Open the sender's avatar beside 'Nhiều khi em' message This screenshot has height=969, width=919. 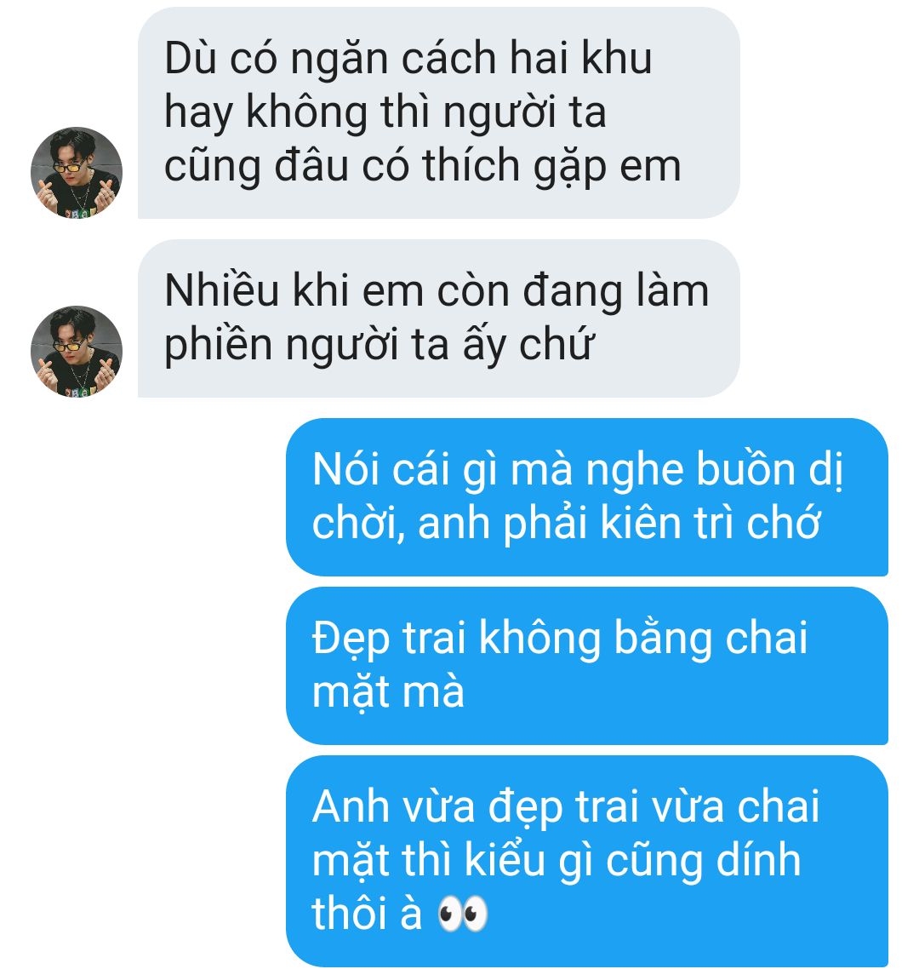[77, 351]
